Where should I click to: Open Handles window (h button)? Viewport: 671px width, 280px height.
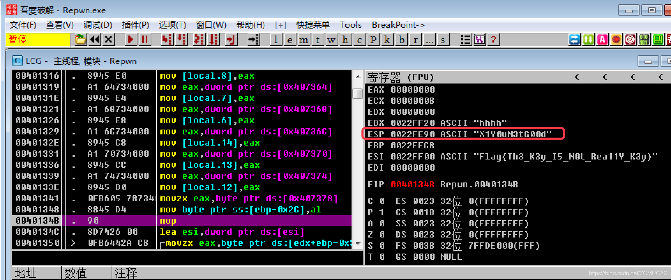click(345, 40)
